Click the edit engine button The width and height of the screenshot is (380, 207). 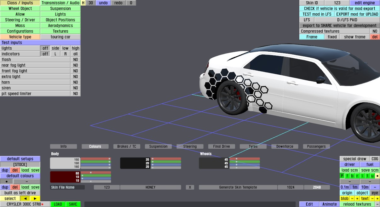click(x=365, y=3)
